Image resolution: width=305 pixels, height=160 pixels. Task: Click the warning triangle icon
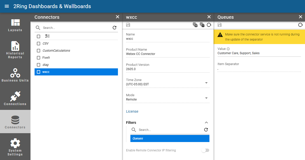coord(220,35)
